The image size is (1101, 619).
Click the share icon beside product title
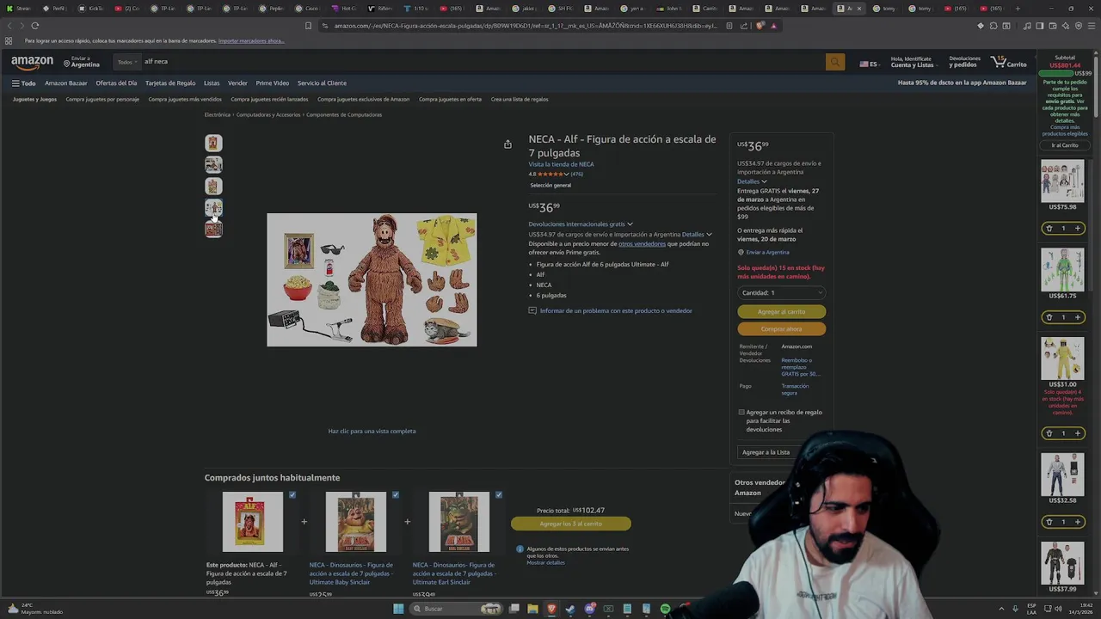pos(507,144)
